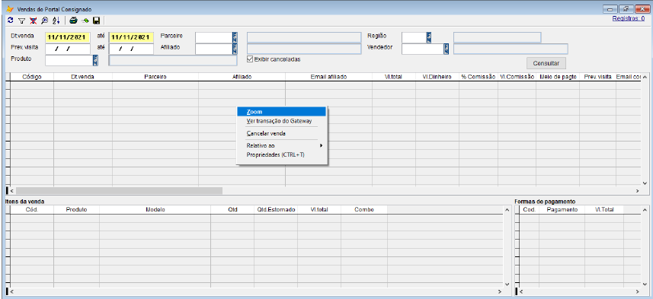
Task: Open the find magnifier tool
Action: coord(44,20)
